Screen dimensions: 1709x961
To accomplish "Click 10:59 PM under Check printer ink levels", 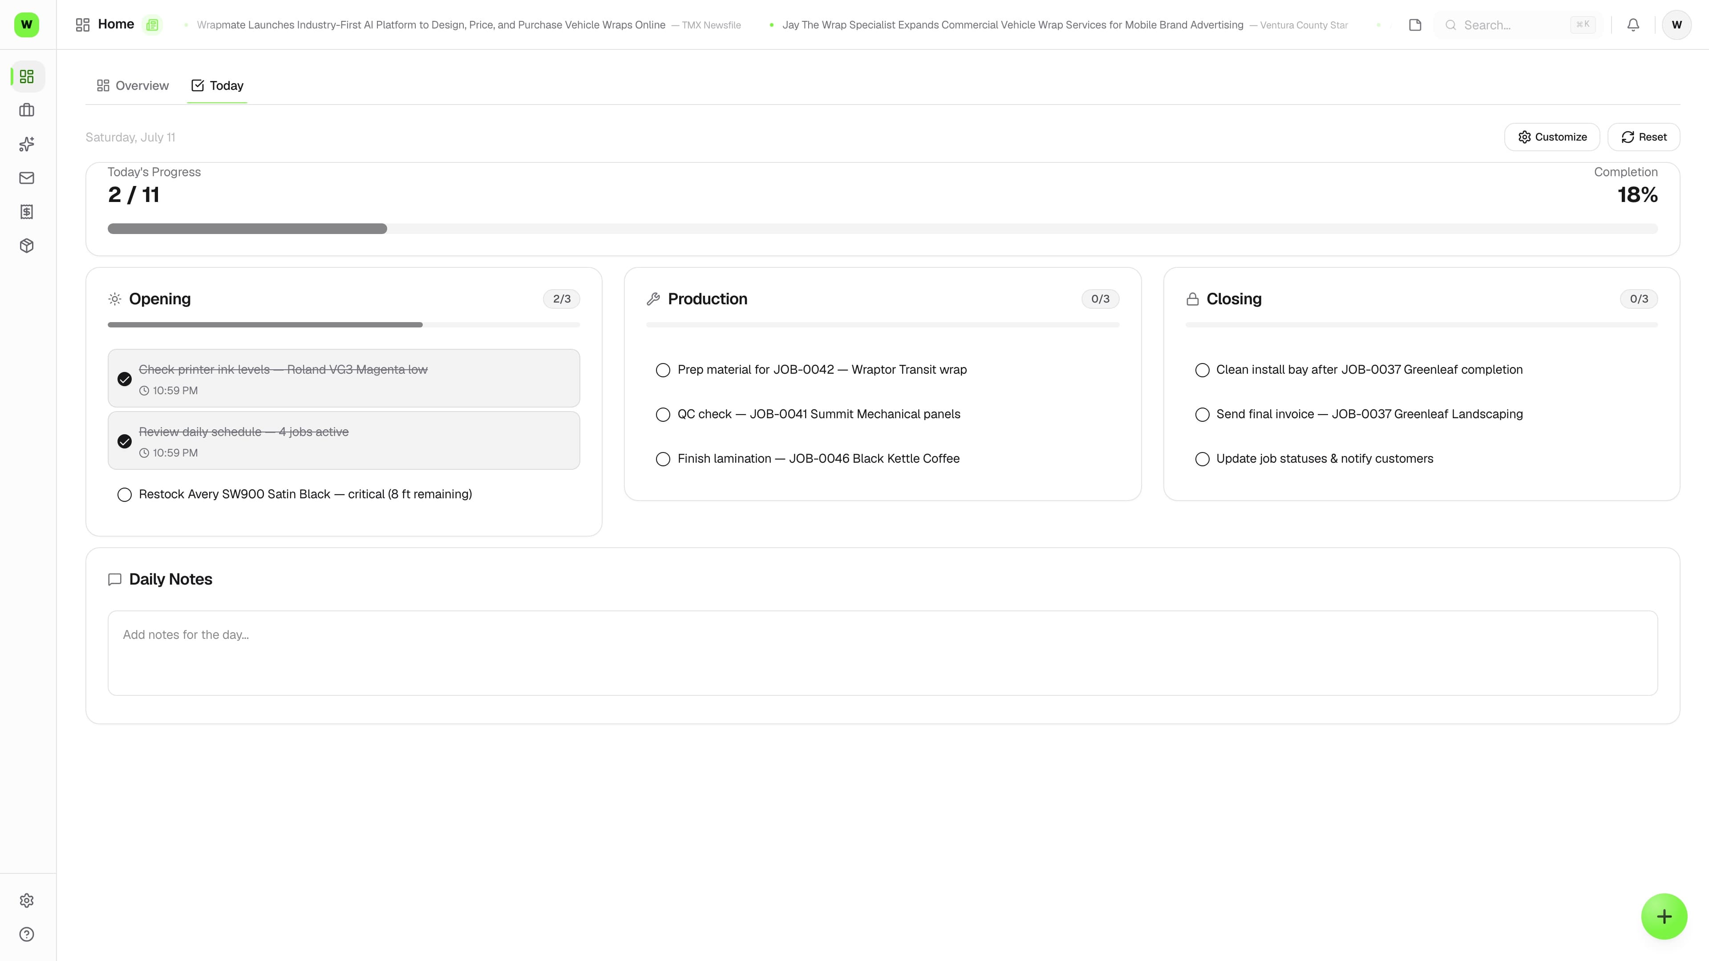I will [x=175, y=391].
